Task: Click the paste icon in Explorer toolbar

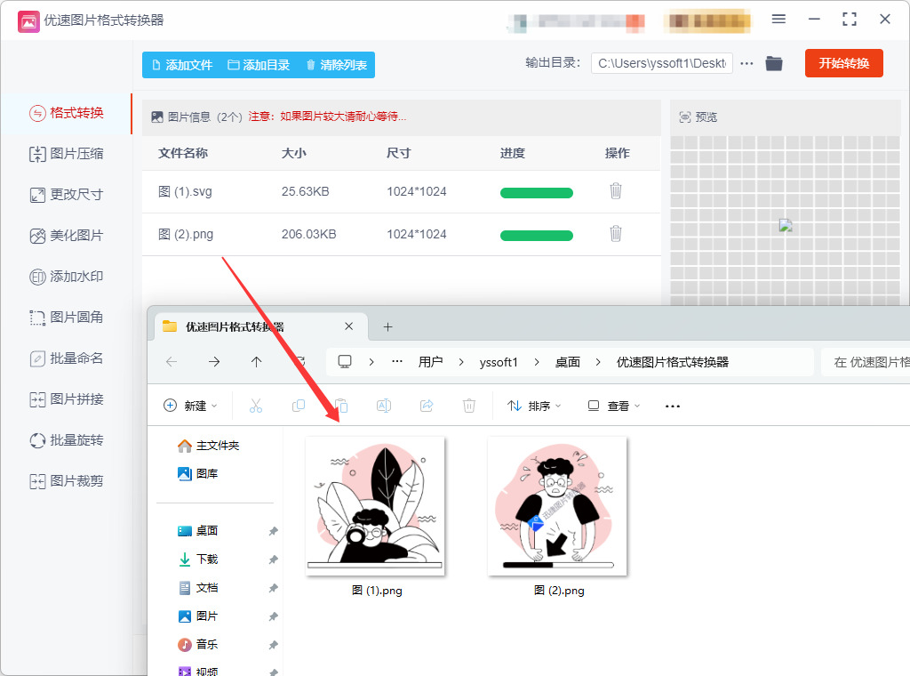Action: pos(341,406)
